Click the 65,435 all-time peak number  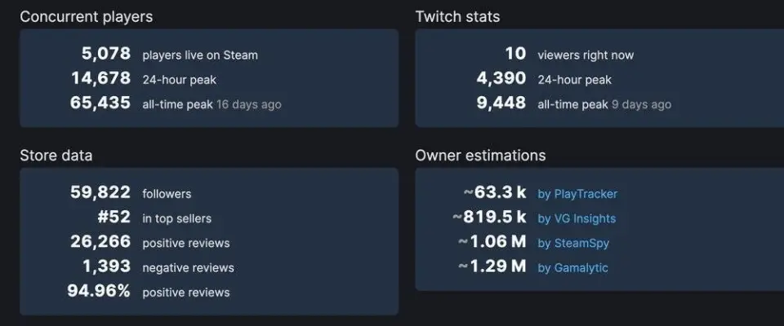(x=100, y=104)
